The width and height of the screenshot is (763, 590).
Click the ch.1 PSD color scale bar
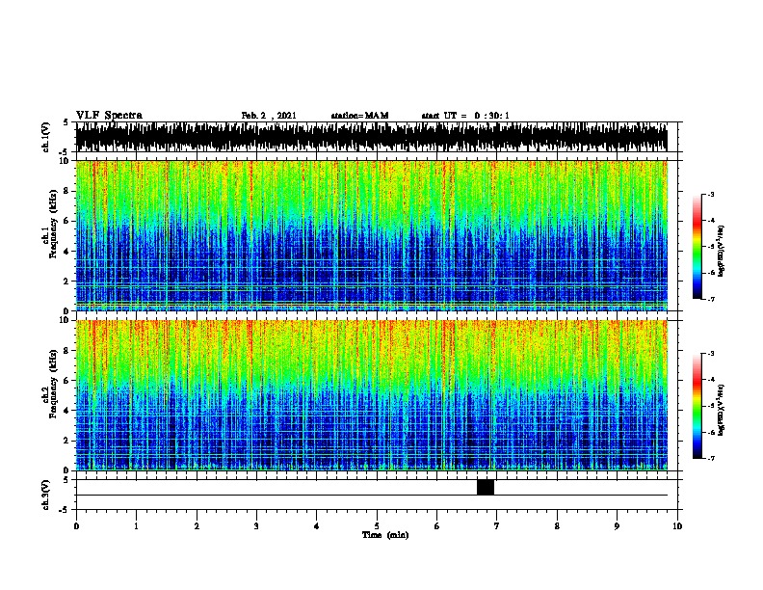point(697,247)
